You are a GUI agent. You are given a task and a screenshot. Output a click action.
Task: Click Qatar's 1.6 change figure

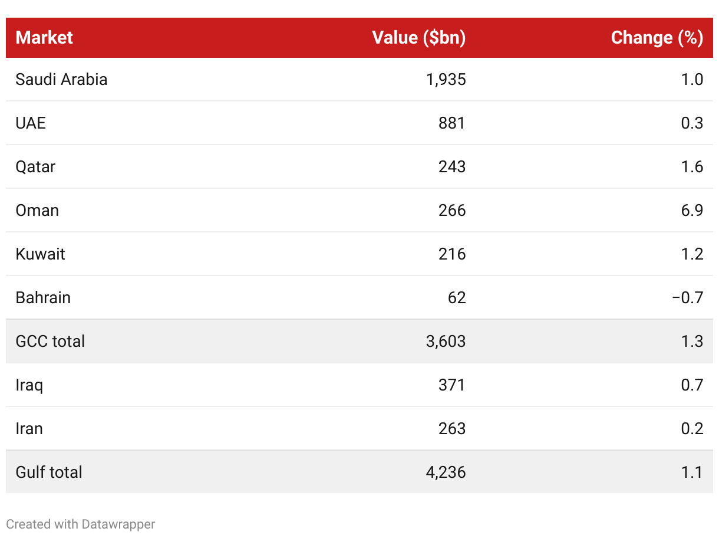coord(691,166)
